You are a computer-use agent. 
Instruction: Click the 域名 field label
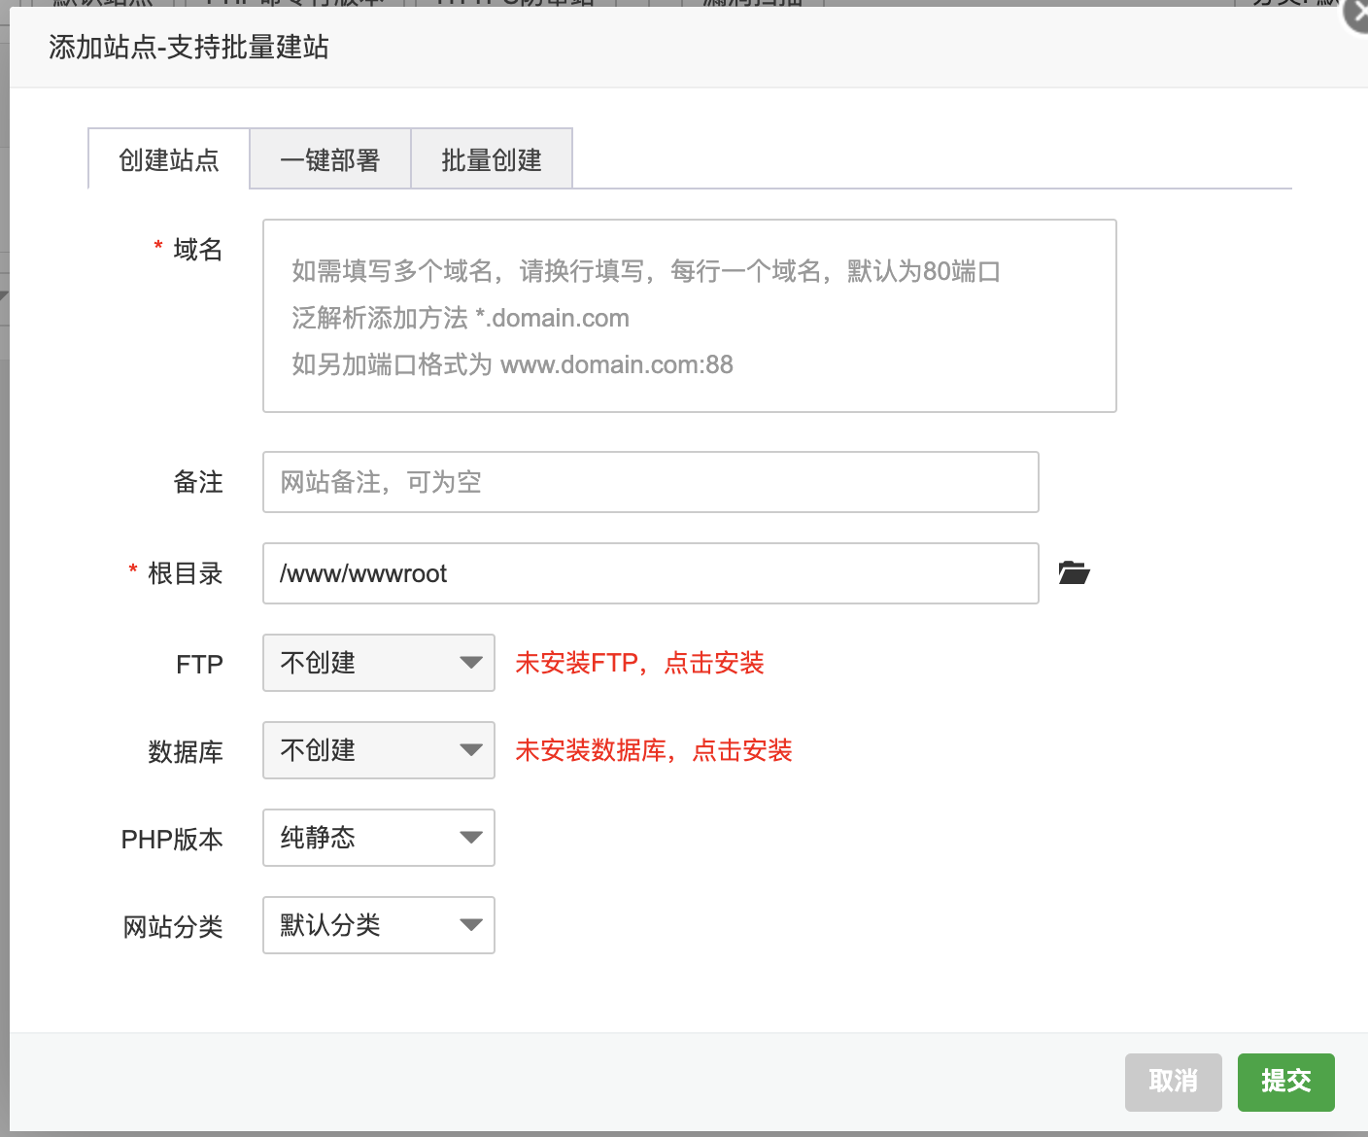(197, 250)
